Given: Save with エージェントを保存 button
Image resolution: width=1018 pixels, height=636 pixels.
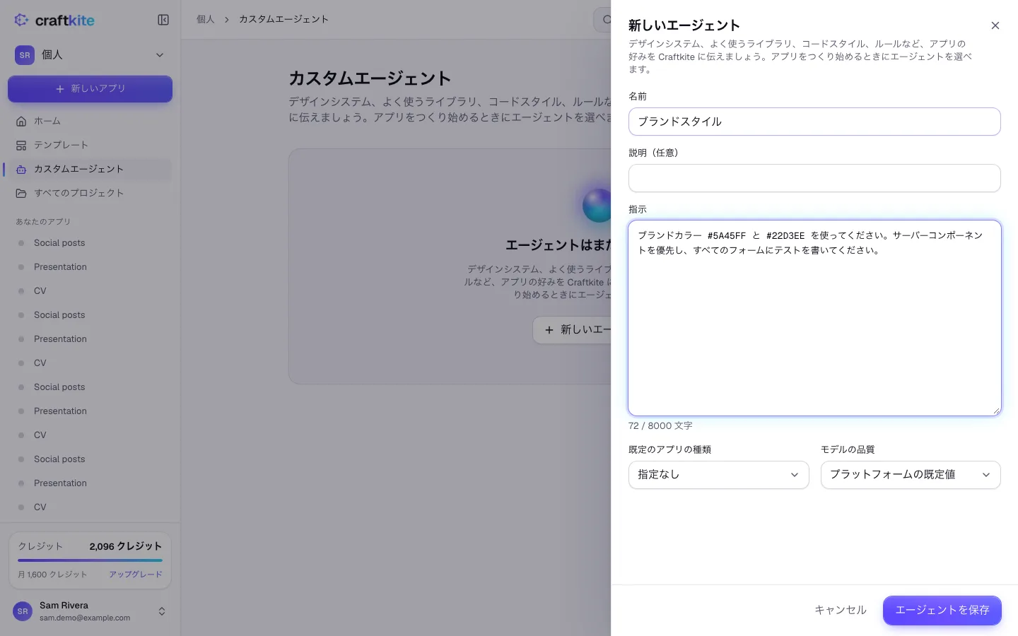Looking at the screenshot, I should coord(942,611).
